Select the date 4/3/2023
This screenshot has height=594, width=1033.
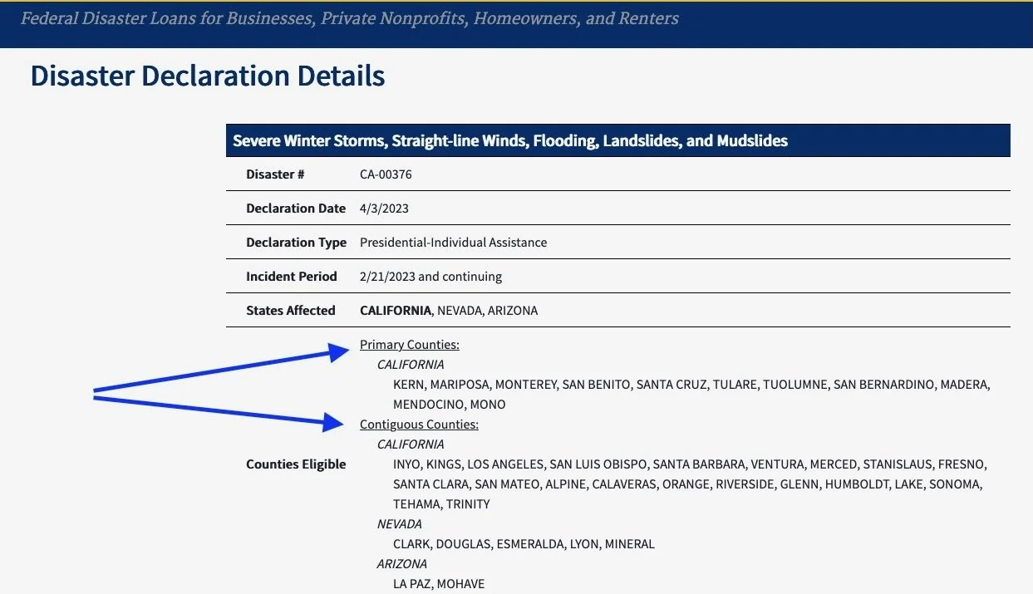[x=384, y=209]
